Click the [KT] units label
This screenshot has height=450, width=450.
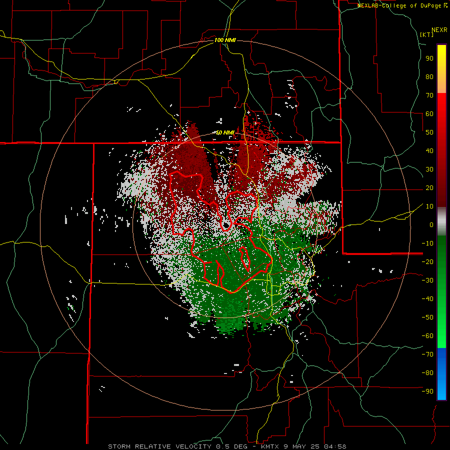(427, 34)
